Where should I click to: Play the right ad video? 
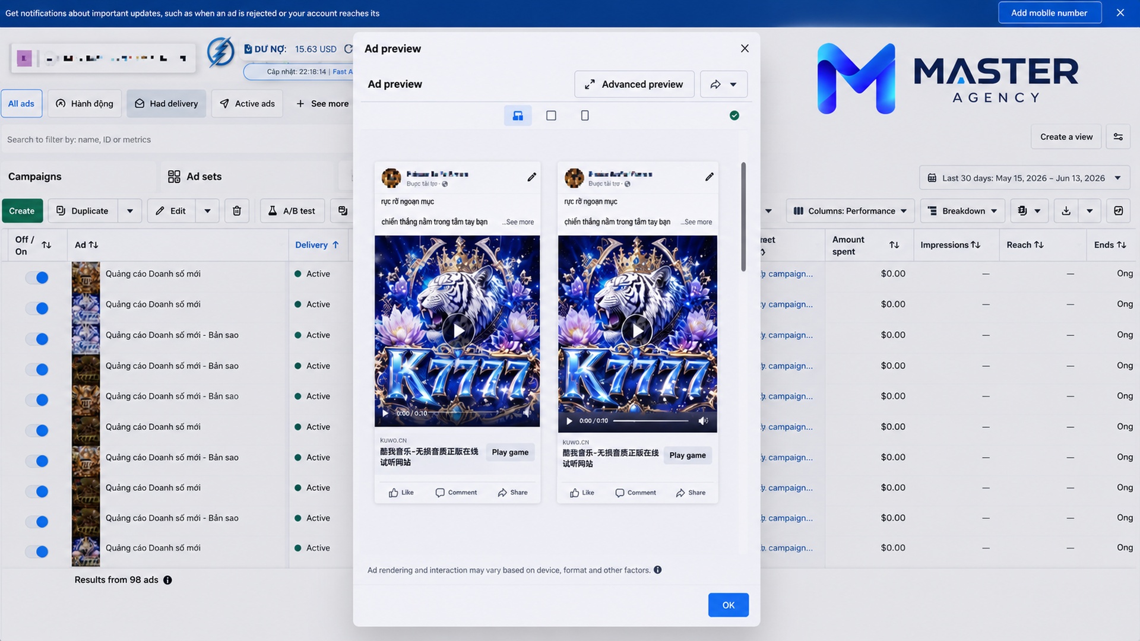(637, 331)
